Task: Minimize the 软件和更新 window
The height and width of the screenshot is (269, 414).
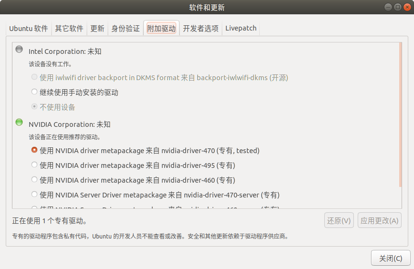Action: (x=388, y=7)
